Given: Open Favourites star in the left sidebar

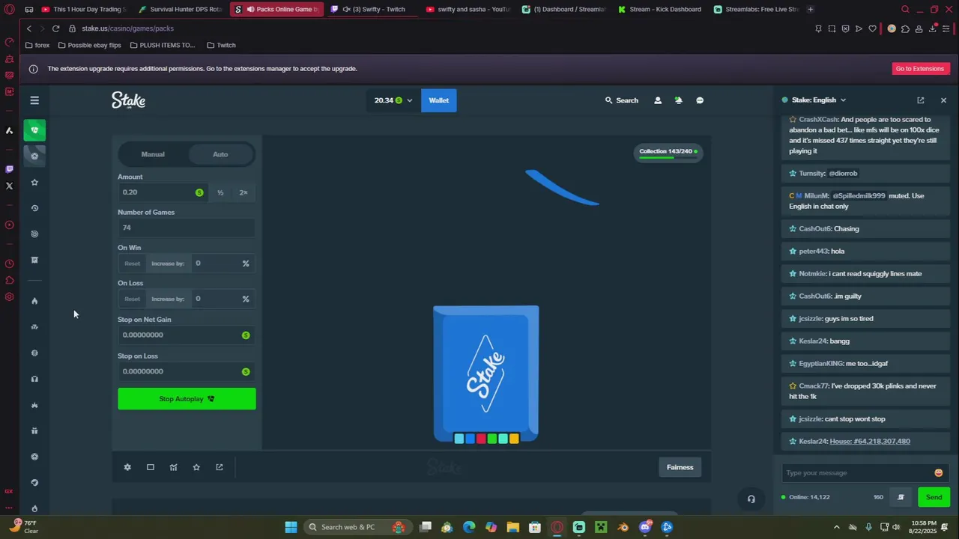Looking at the screenshot, I should click(34, 182).
